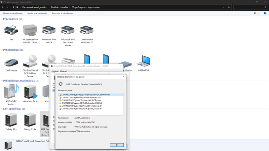Click the details pane device thumbnail

(8, 145)
